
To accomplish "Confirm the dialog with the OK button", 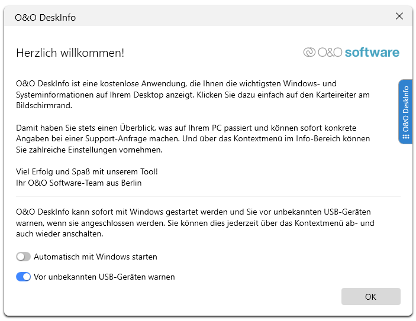I will (x=370, y=296).
